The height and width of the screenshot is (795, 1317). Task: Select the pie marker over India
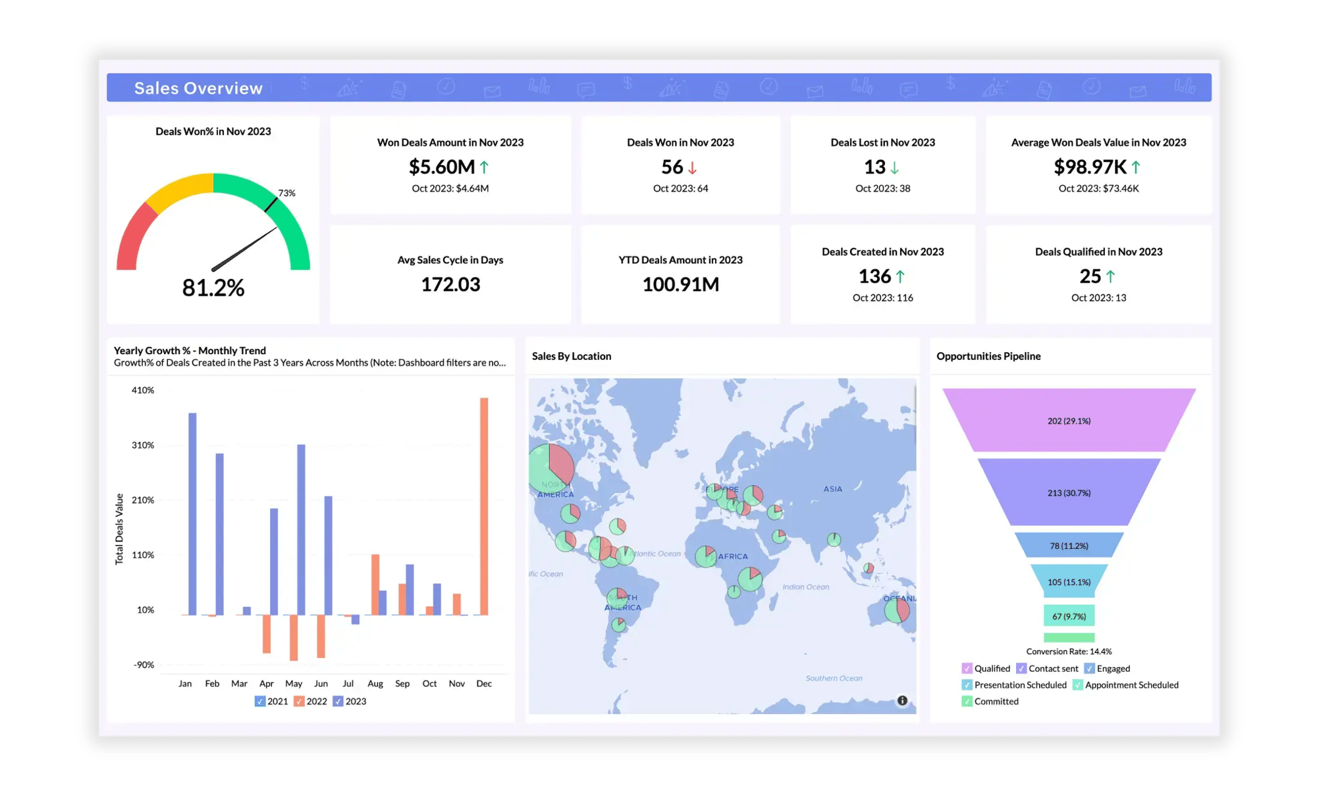coord(834,540)
